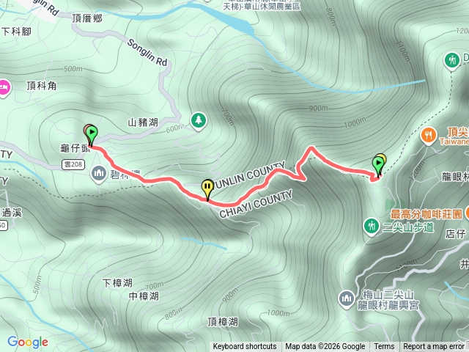The height and width of the screenshot is (352, 469).
Task: Open the Google logo link
Action: [x=28, y=342]
